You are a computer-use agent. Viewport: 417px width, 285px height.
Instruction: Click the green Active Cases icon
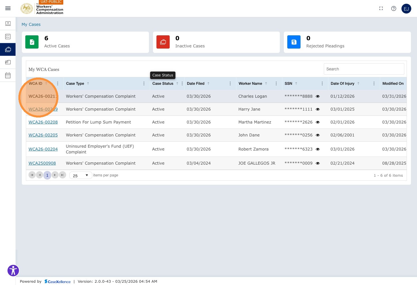(x=32, y=42)
